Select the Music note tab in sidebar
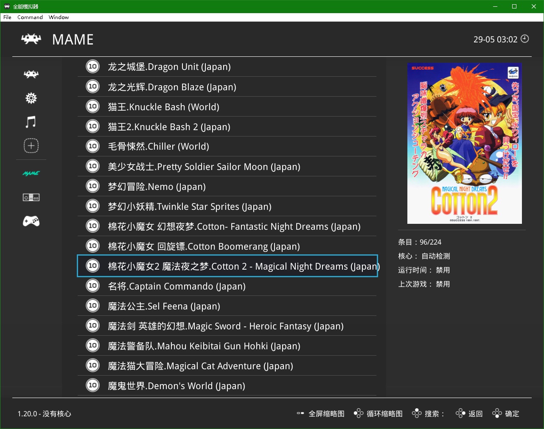 [31, 122]
